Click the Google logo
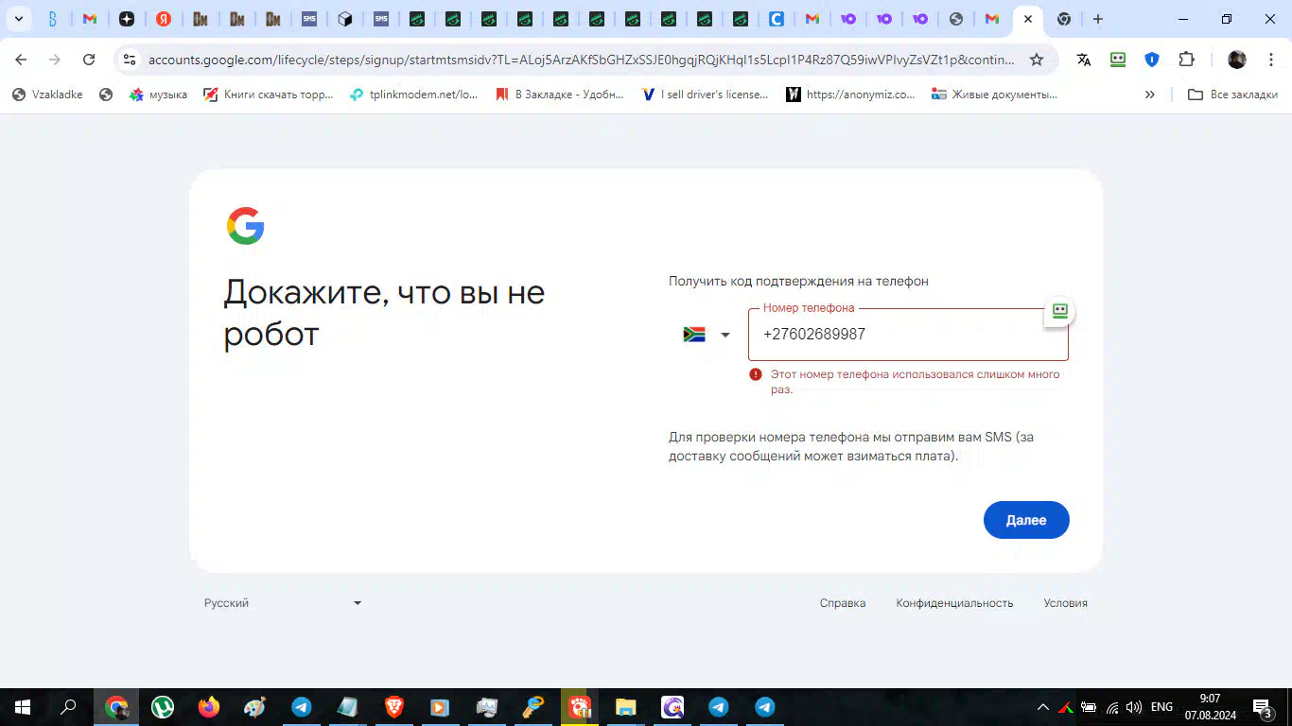This screenshot has height=726, width=1292. point(245,226)
